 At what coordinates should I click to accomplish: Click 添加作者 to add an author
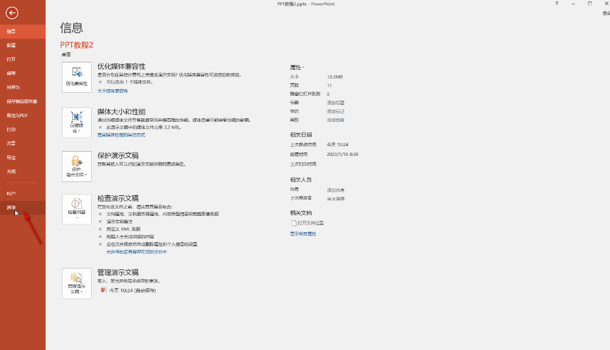(335, 190)
